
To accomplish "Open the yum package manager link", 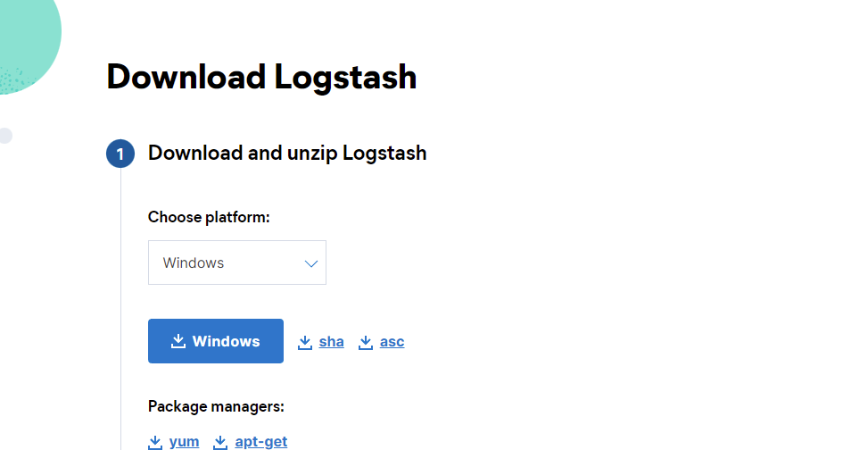I will (x=184, y=441).
